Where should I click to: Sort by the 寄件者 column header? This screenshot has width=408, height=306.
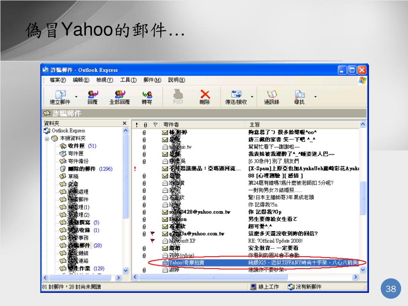point(203,124)
